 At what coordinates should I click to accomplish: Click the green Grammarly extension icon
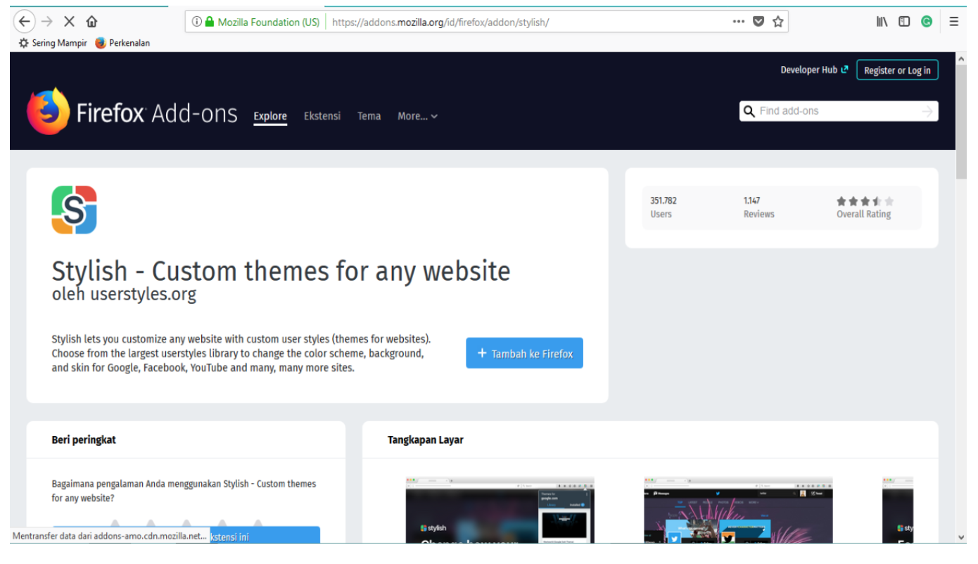[x=927, y=22]
